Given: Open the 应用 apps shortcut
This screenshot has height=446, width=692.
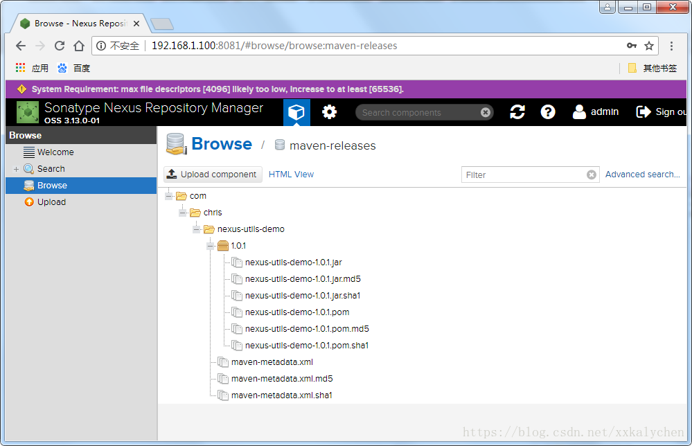Looking at the screenshot, I should coord(32,68).
